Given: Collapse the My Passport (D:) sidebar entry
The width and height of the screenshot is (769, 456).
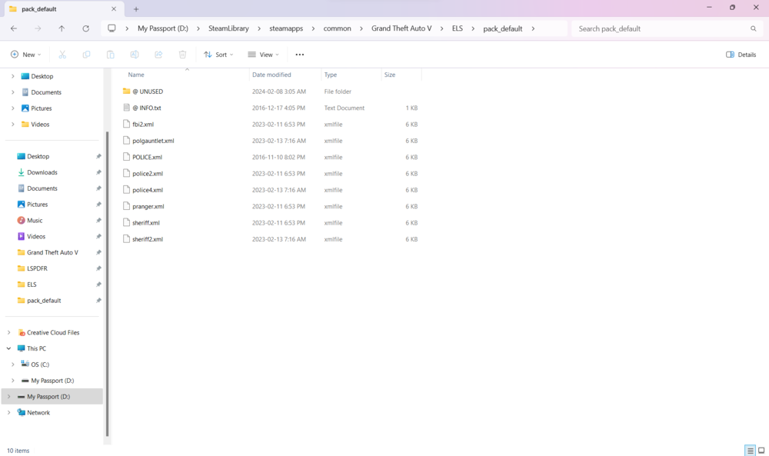Looking at the screenshot, I should click(x=8, y=396).
